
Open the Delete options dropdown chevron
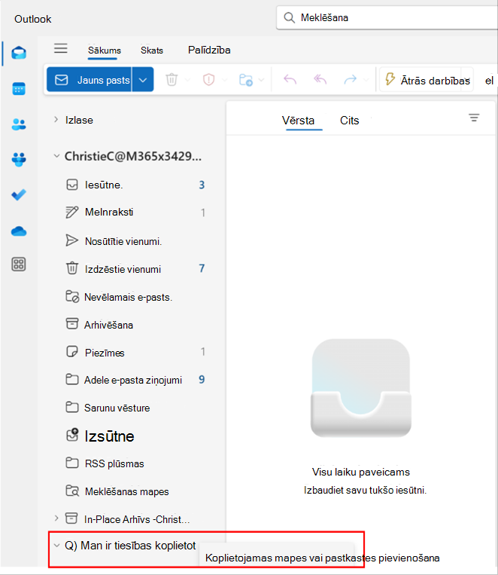(x=188, y=80)
